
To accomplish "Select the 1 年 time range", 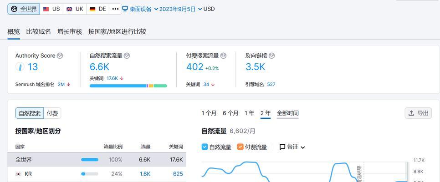I will (x=249, y=113).
